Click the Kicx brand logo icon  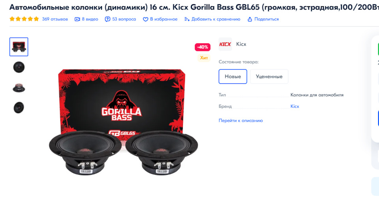click(225, 44)
